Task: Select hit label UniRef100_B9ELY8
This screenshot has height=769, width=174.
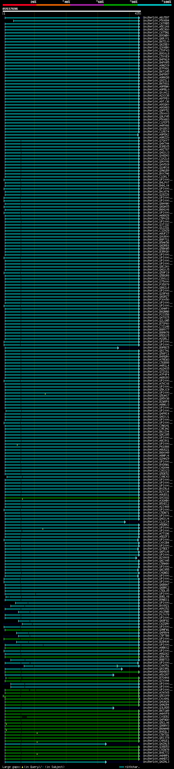Action: click(156, 597)
